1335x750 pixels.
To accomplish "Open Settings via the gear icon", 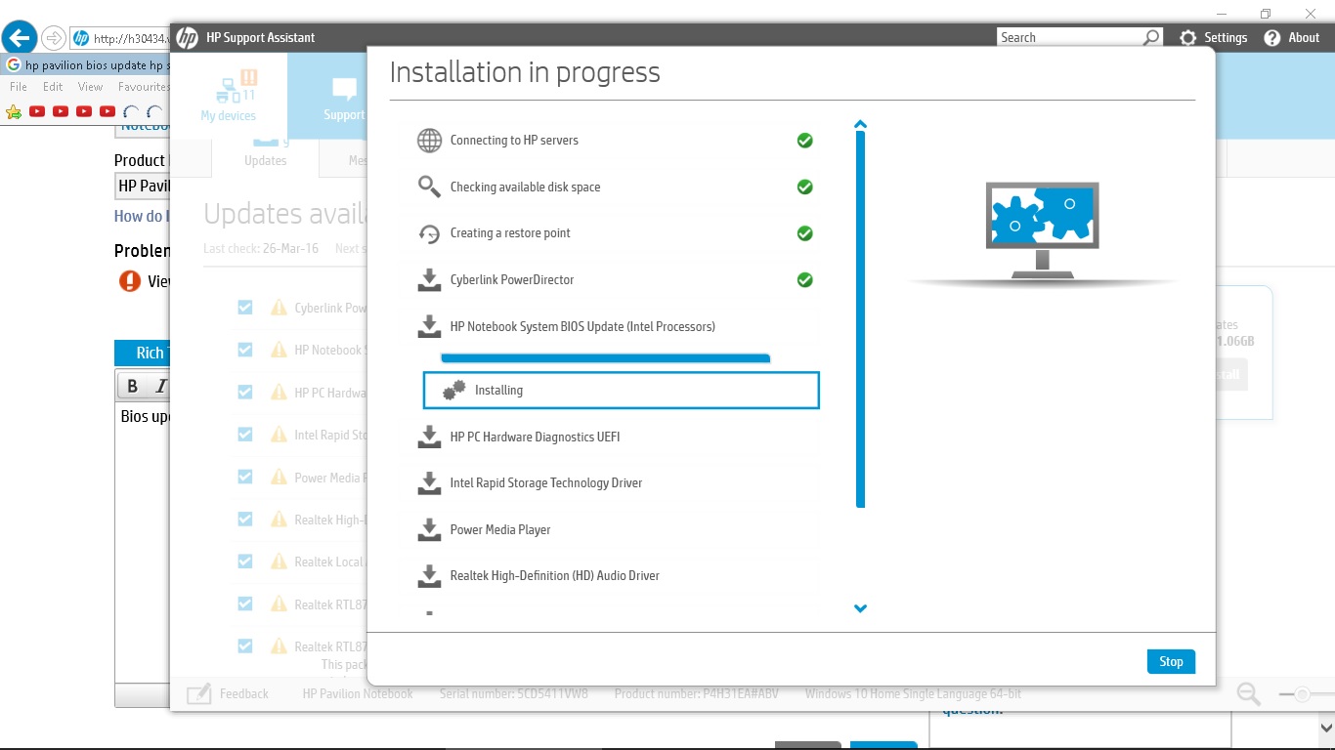I will [x=1187, y=38].
